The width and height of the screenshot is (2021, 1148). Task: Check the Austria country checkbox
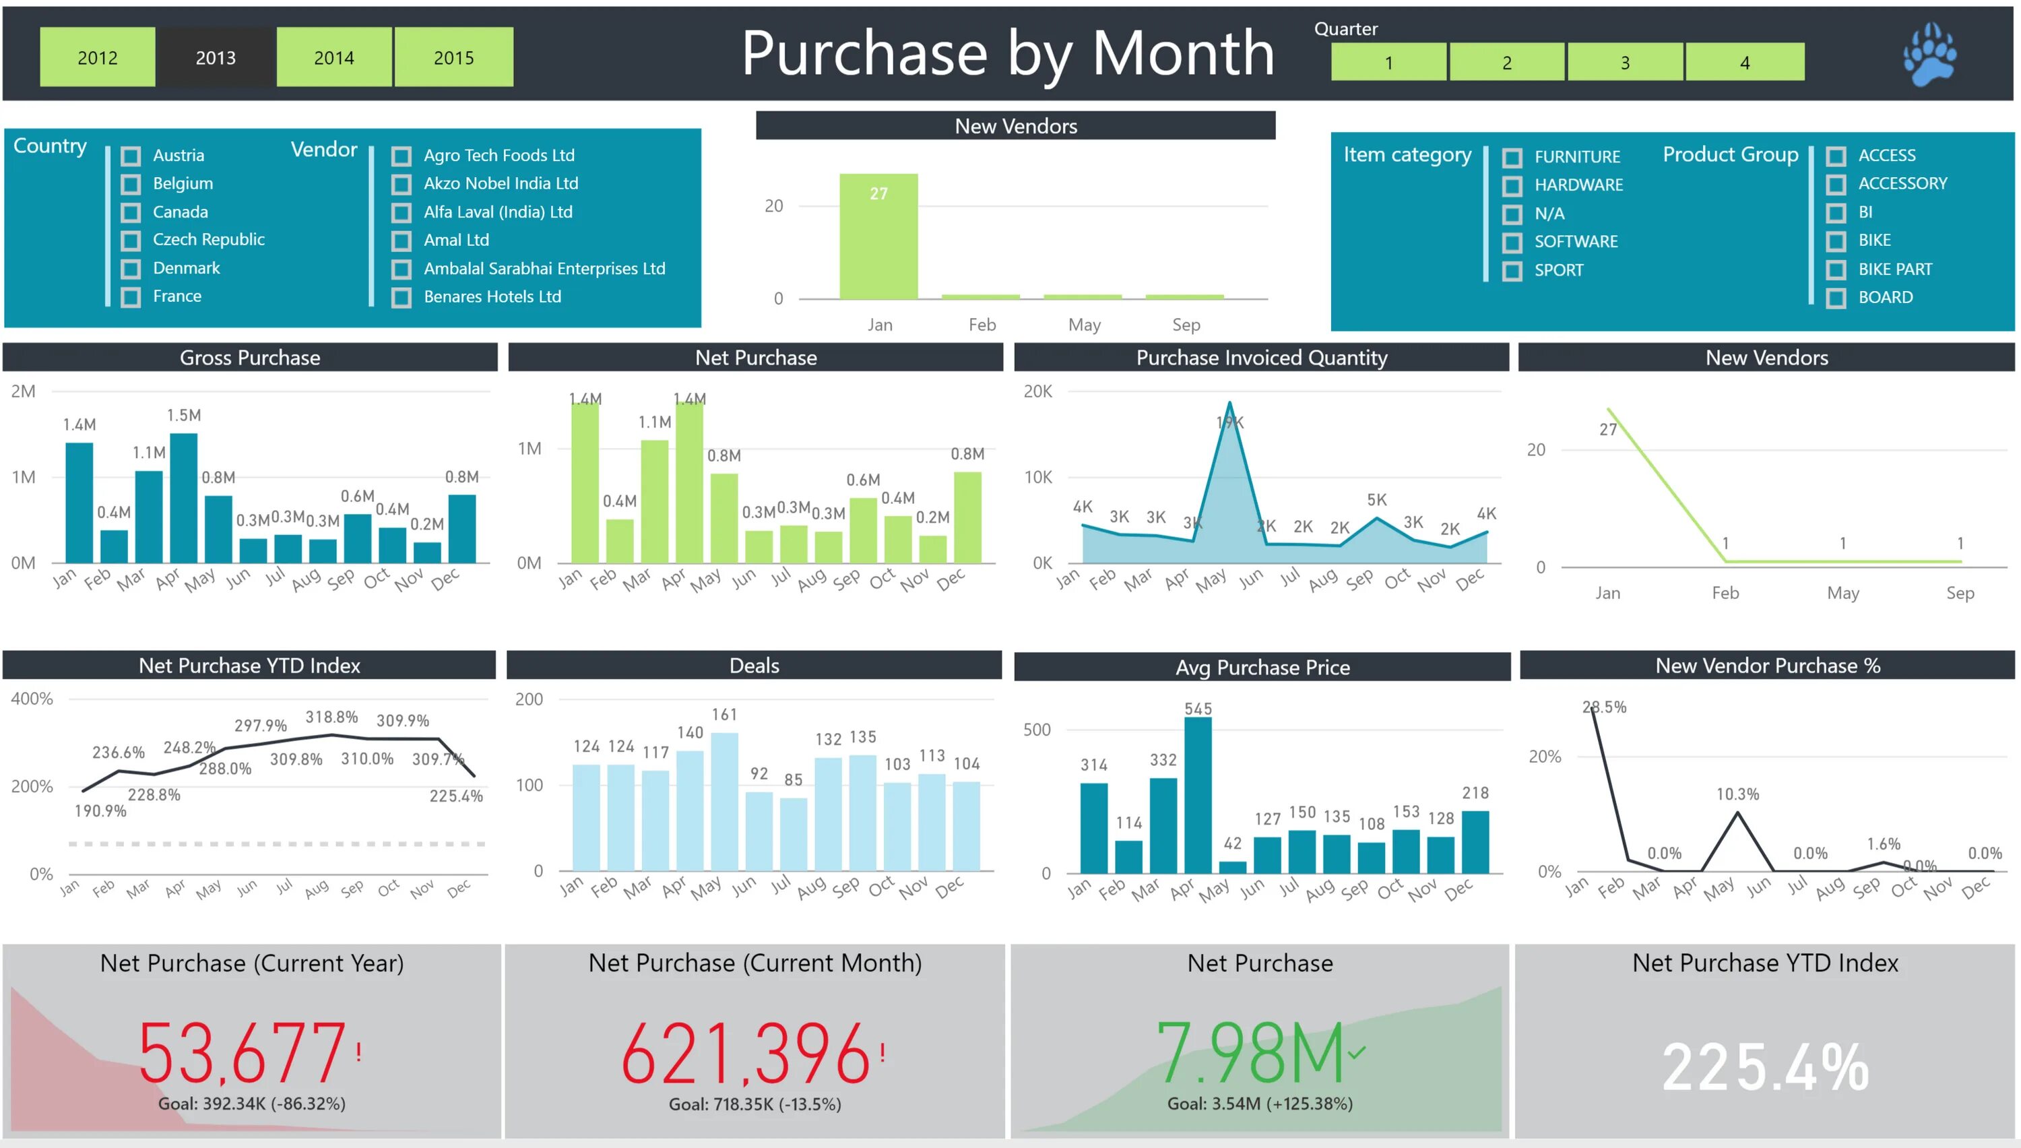pos(131,156)
